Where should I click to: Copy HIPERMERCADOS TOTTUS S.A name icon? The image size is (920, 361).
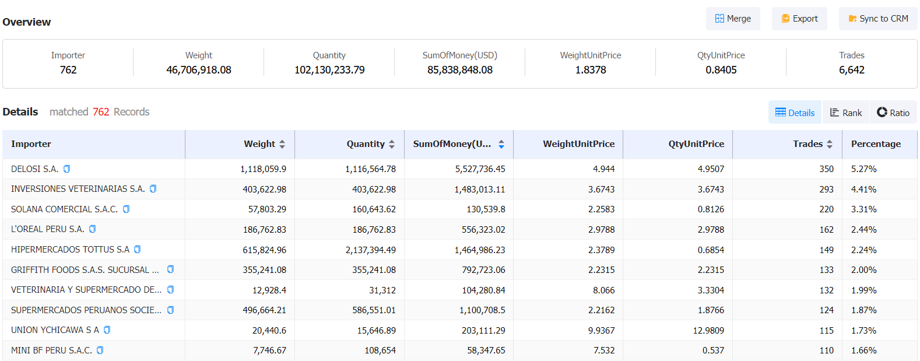(137, 250)
